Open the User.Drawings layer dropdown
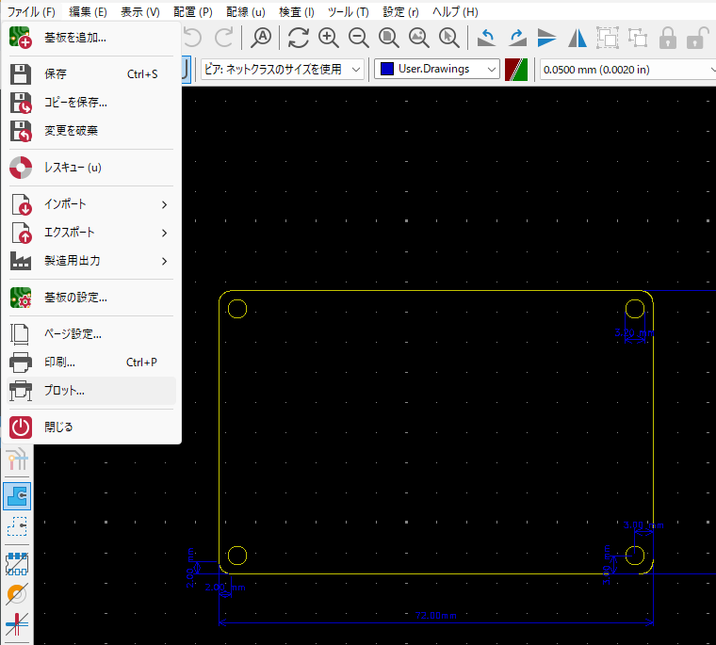 coord(437,69)
